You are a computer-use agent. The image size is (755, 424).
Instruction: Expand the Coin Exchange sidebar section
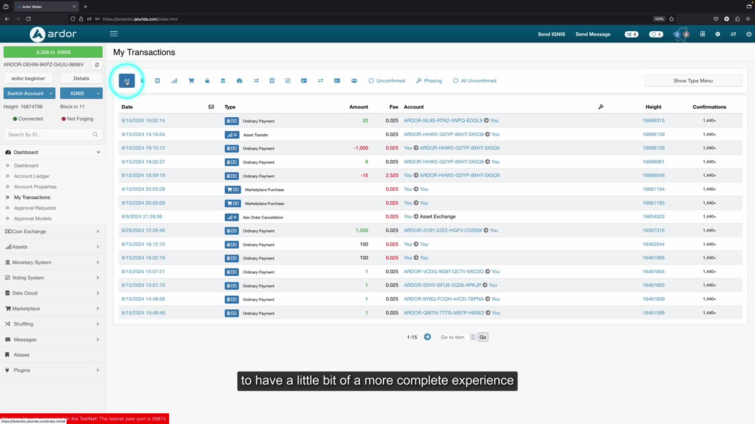tap(53, 231)
